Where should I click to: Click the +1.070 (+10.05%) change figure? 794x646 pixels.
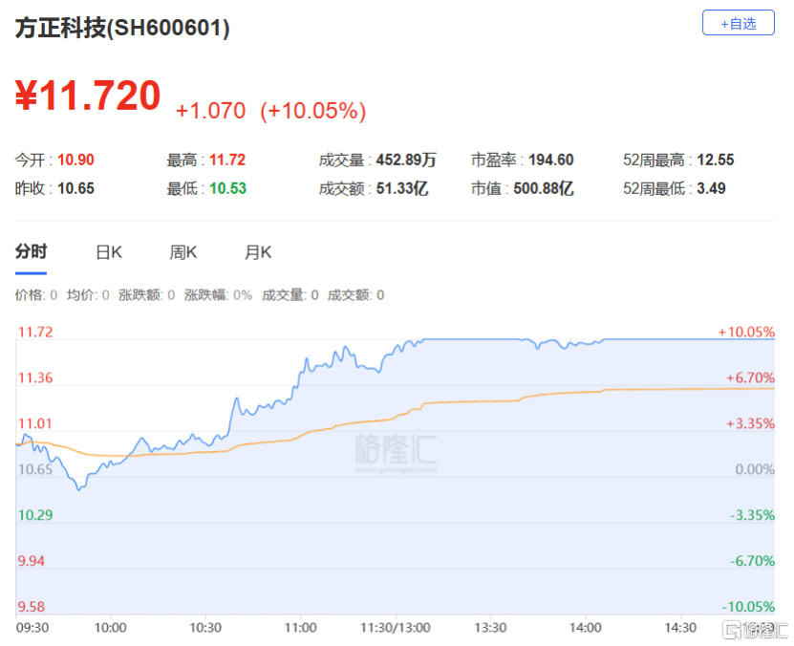pyautogui.click(x=270, y=111)
